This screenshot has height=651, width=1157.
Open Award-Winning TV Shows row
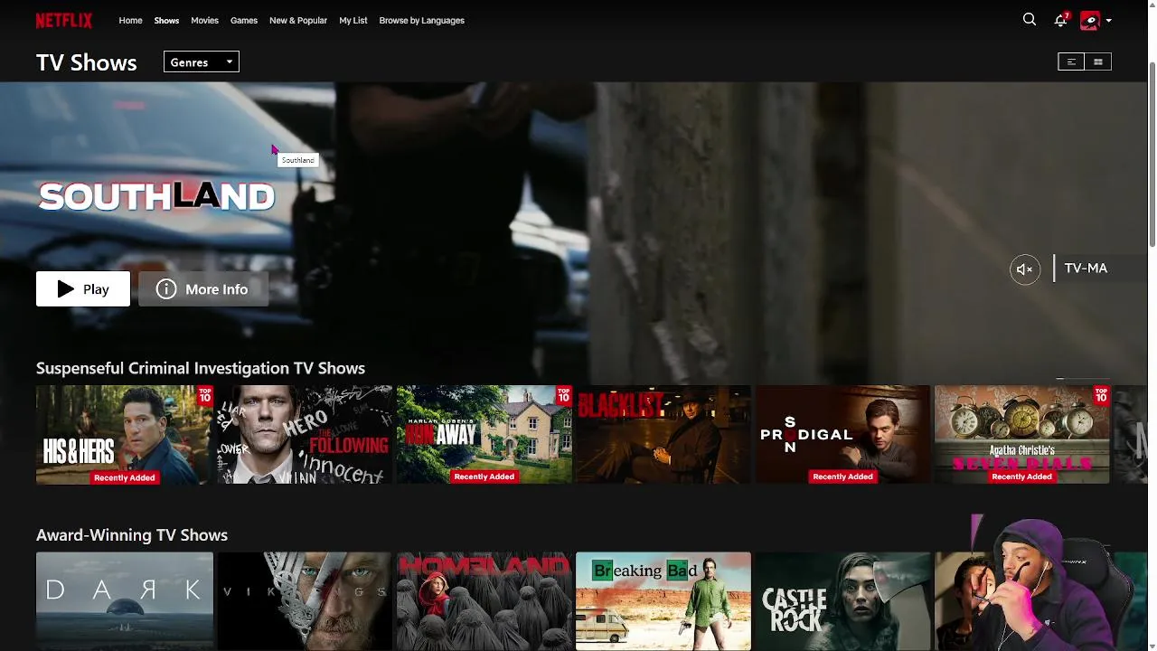pyautogui.click(x=132, y=535)
